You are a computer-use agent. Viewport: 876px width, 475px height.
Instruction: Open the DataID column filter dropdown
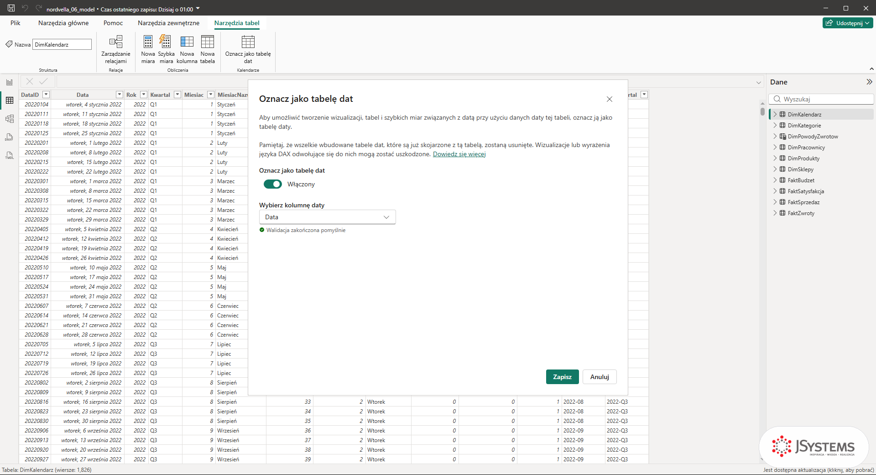[46, 95]
